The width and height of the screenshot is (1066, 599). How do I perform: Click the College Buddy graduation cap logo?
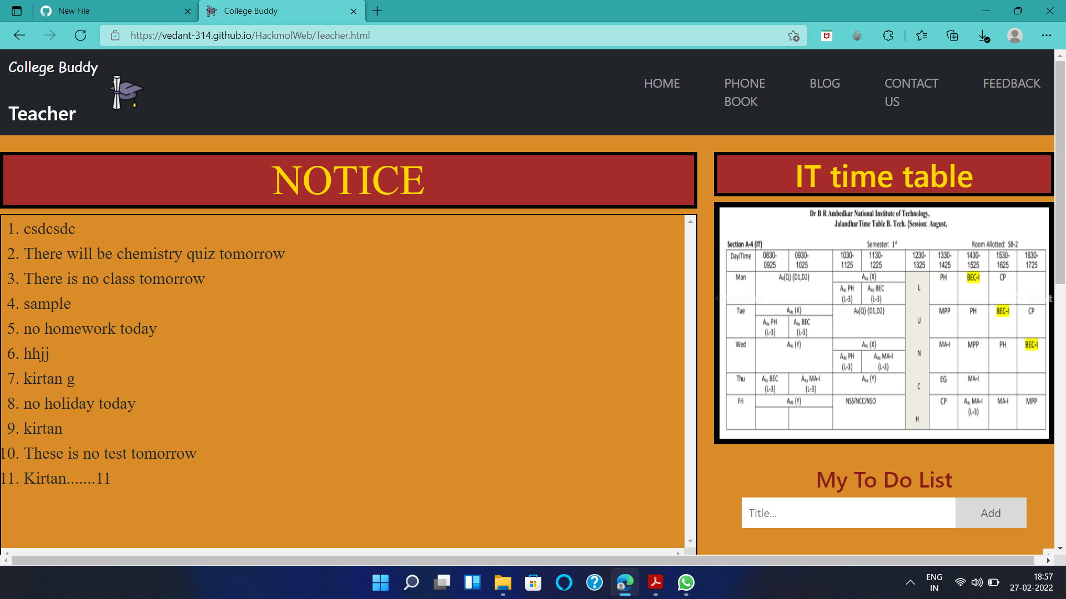tap(126, 92)
